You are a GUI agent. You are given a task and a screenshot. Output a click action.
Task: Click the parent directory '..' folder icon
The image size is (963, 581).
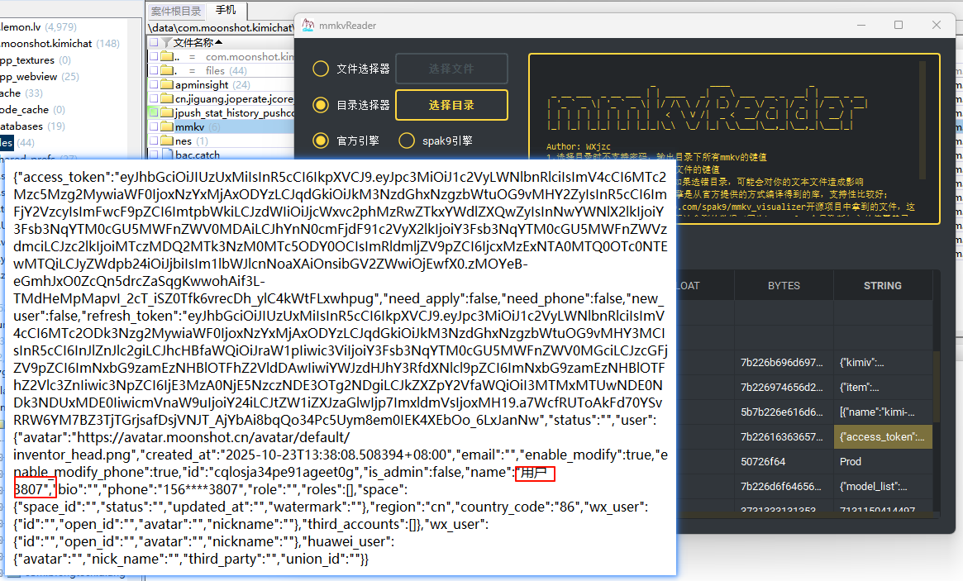click(x=167, y=56)
